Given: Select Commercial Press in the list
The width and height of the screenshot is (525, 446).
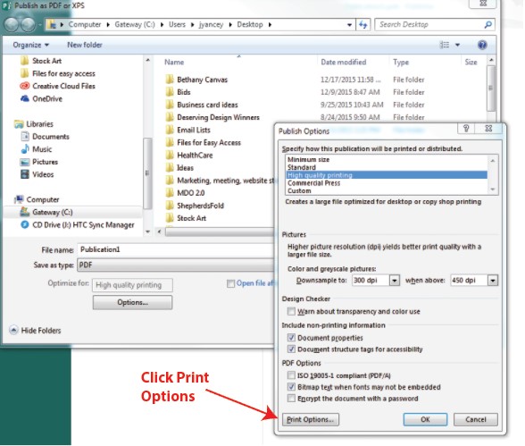Looking at the screenshot, I should pos(313,183).
